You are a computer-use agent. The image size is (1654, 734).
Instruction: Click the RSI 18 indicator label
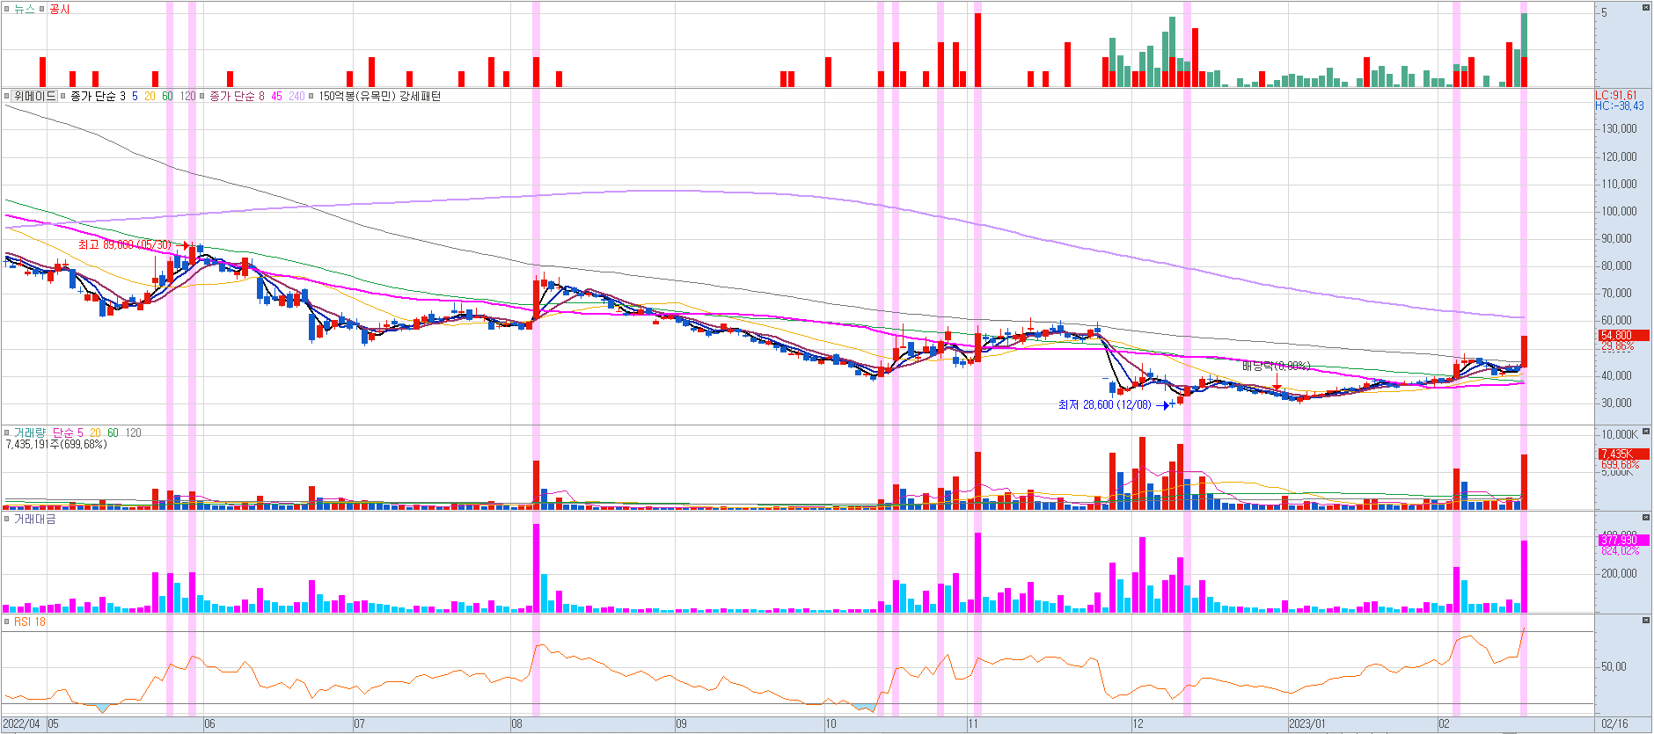click(x=30, y=621)
